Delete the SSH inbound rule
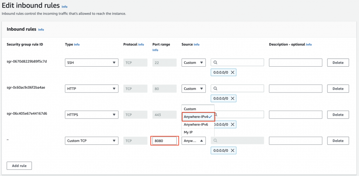The image size is (359, 176). tap(338, 63)
